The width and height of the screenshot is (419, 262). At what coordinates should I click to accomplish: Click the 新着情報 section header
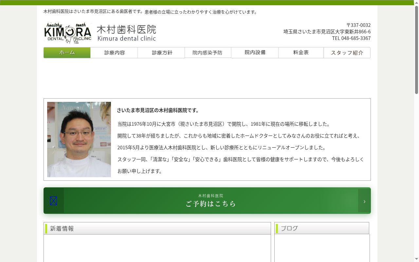(157, 228)
